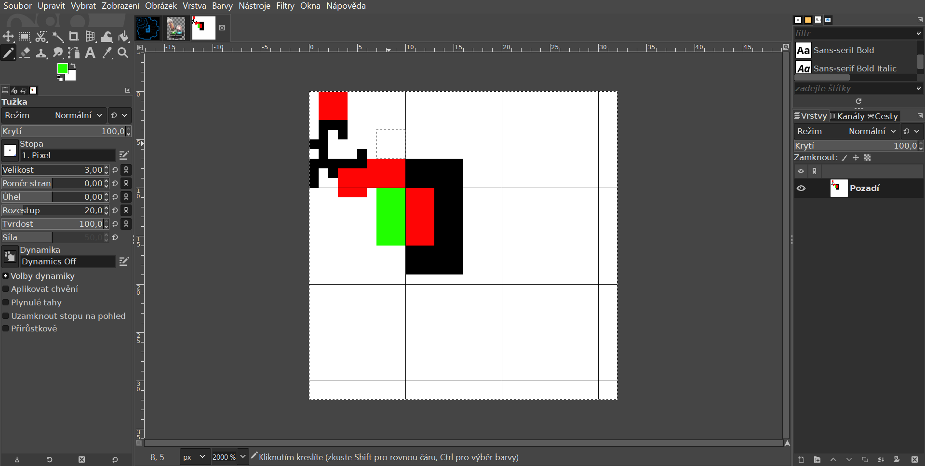The height and width of the screenshot is (466, 925).
Task: Open the pencil Režim Normální dropdown
Action: pyautogui.click(x=77, y=115)
